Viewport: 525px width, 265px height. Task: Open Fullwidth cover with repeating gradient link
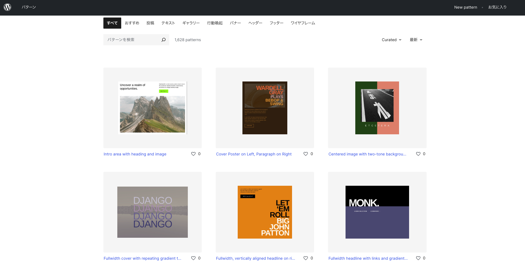coord(142,258)
